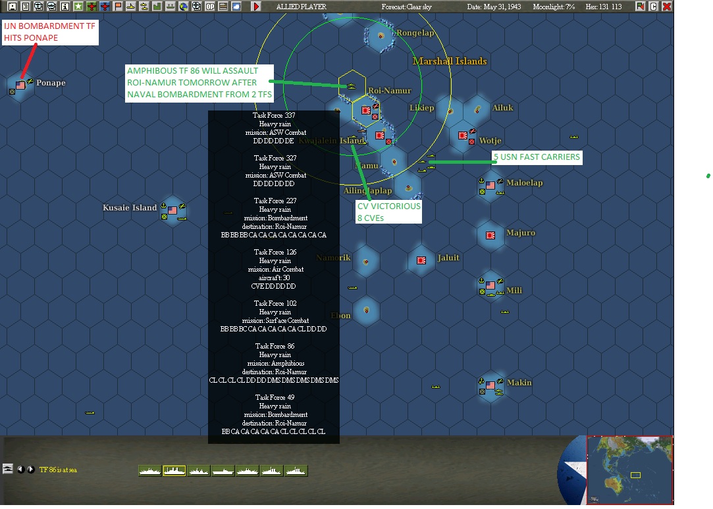Select the Ebon island hex
Screen dimensions: 713x509
(366, 310)
